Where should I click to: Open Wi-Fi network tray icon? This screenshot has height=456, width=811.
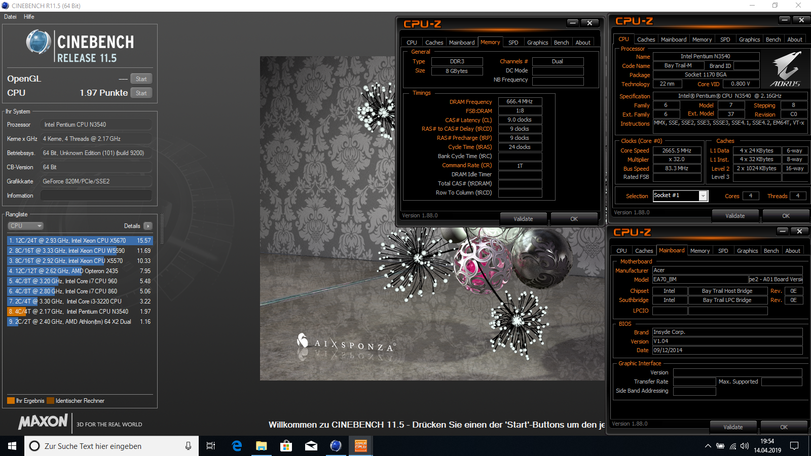pos(732,446)
